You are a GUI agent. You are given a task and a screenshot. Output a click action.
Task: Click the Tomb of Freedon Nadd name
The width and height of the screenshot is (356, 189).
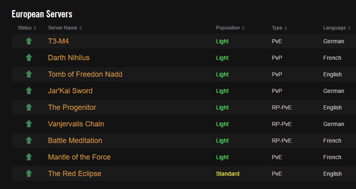pyautogui.click(x=85, y=74)
